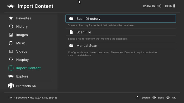
Task: Open the Netplay section
Action: point(22,60)
